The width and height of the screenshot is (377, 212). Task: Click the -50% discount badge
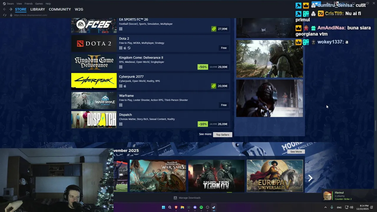click(203, 67)
